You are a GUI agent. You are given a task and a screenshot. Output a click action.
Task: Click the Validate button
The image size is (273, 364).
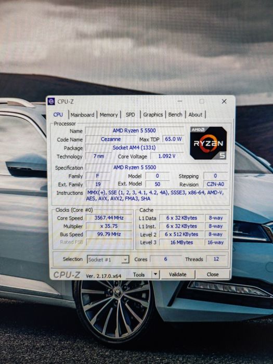pyautogui.click(x=178, y=275)
